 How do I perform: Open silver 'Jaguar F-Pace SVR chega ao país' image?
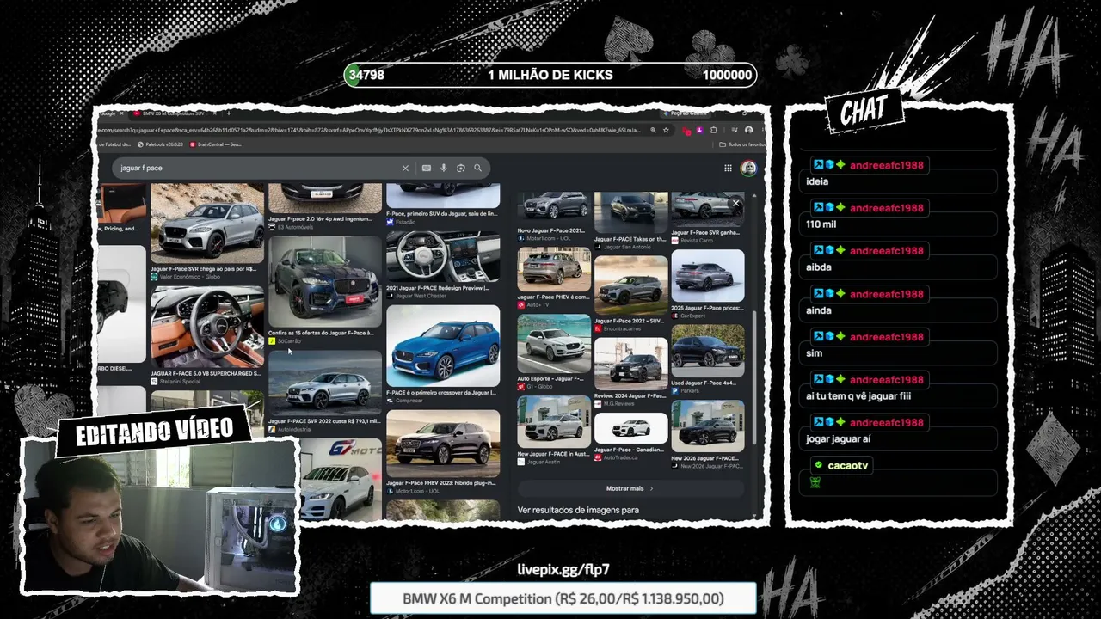(207, 222)
